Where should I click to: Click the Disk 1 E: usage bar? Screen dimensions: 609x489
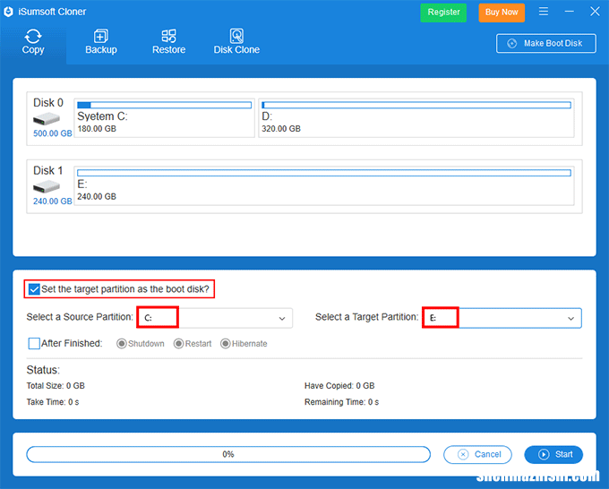(324, 173)
